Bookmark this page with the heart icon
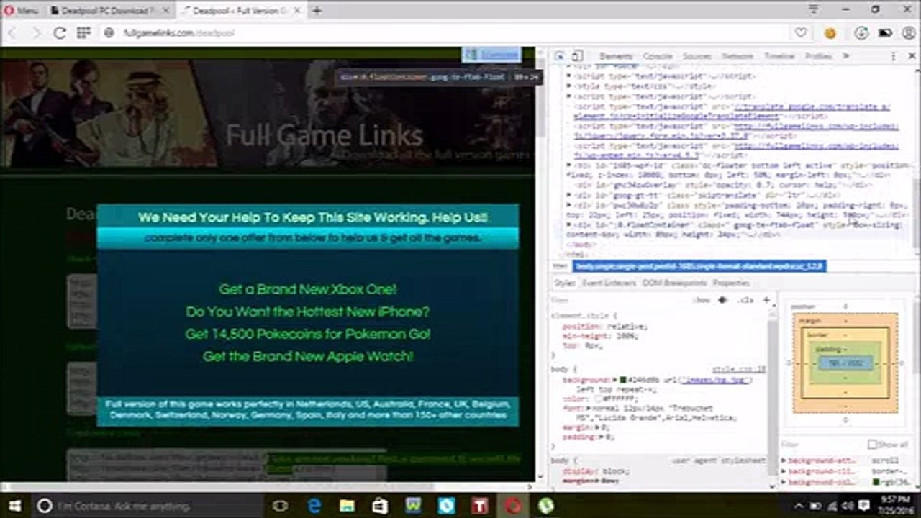The image size is (921, 518). (800, 33)
